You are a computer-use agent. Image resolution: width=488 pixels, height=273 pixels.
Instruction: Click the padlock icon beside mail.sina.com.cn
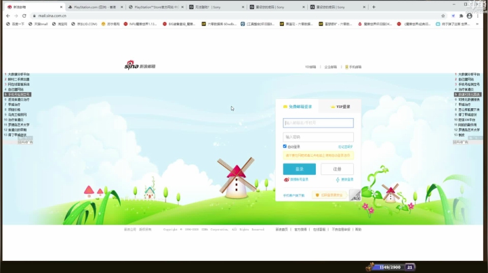pos(34,16)
